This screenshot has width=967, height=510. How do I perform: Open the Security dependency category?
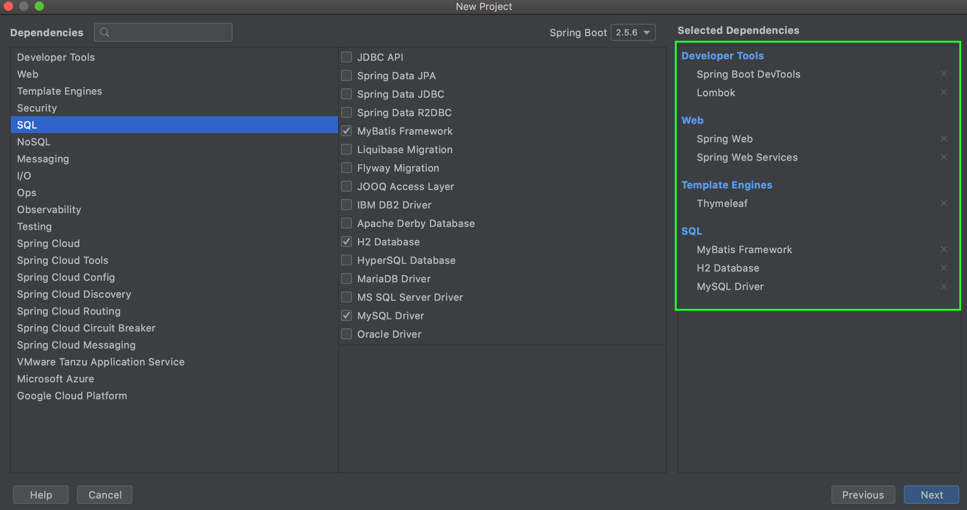(37, 108)
